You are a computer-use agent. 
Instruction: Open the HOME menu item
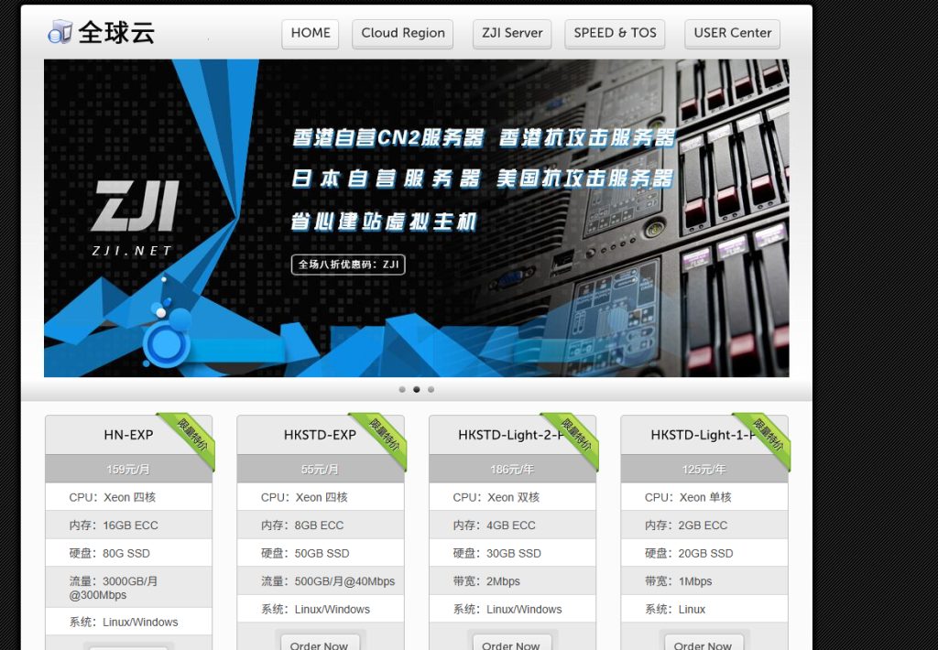point(310,33)
